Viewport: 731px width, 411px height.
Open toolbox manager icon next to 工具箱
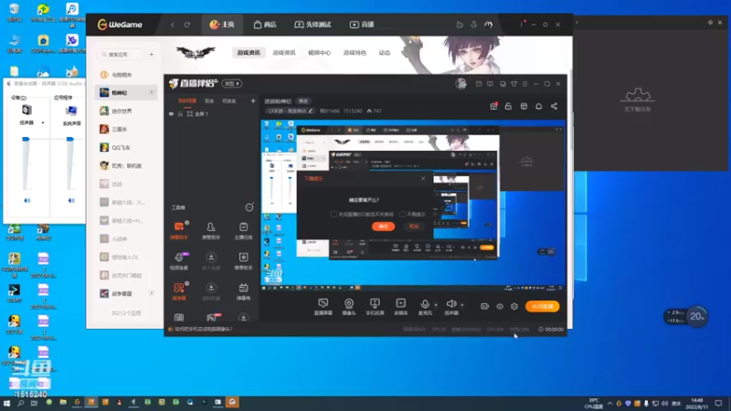coord(249,207)
